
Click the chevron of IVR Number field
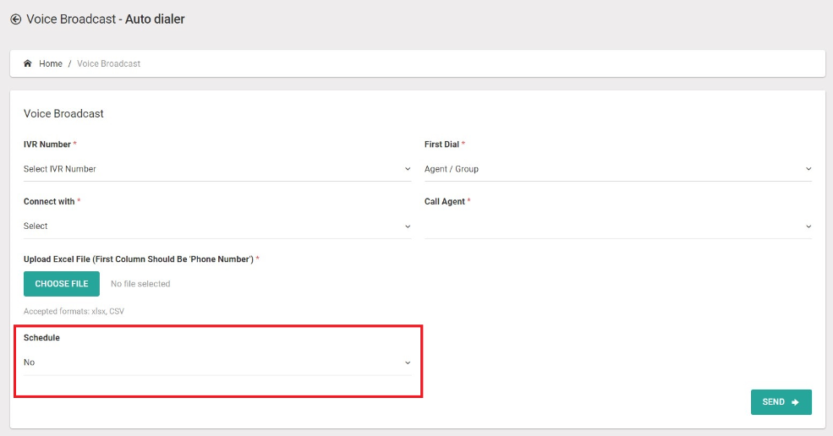[408, 169]
